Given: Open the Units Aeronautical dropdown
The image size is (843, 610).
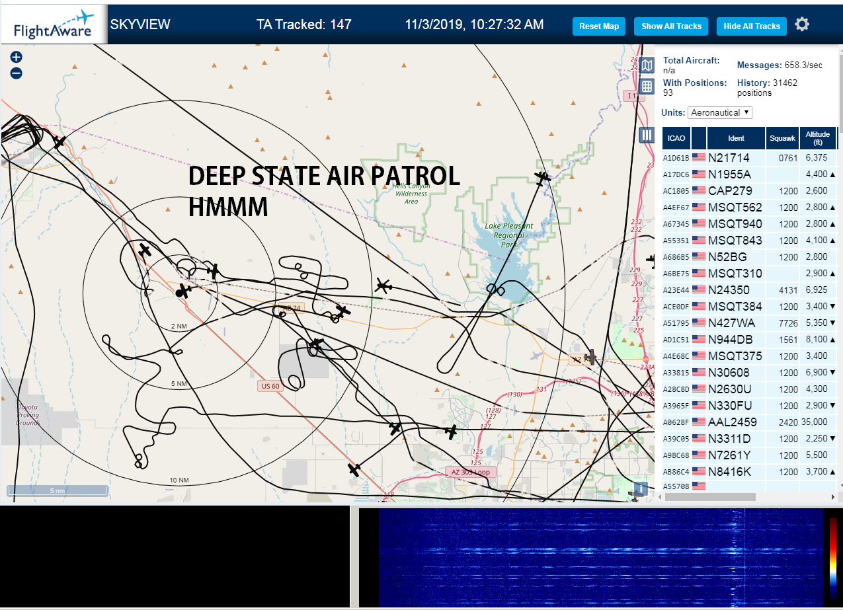Looking at the screenshot, I should (x=720, y=112).
